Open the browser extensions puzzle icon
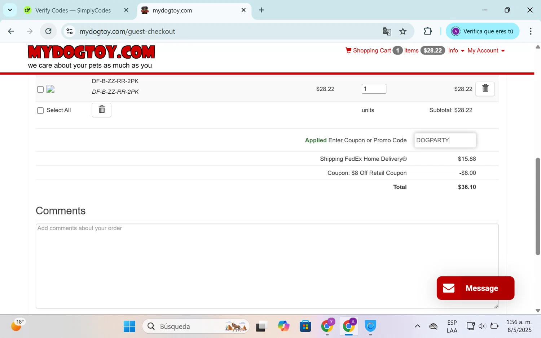The height and width of the screenshot is (338, 541). 428,31
